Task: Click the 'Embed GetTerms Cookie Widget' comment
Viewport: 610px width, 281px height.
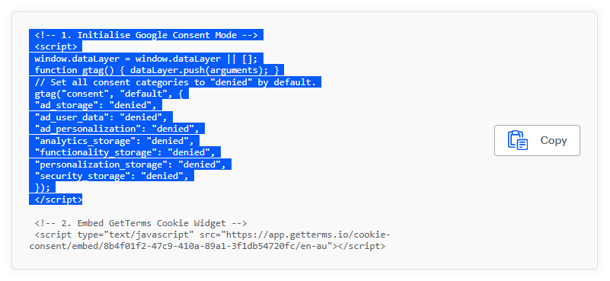Action: point(140,223)
